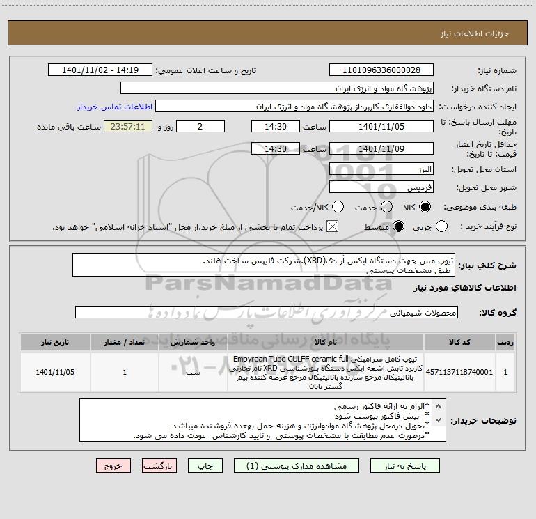Image resolution: width=536 pixels, height=519 pixels.
Task: Click the delivery province البرز field
Action: click(381, 169)
